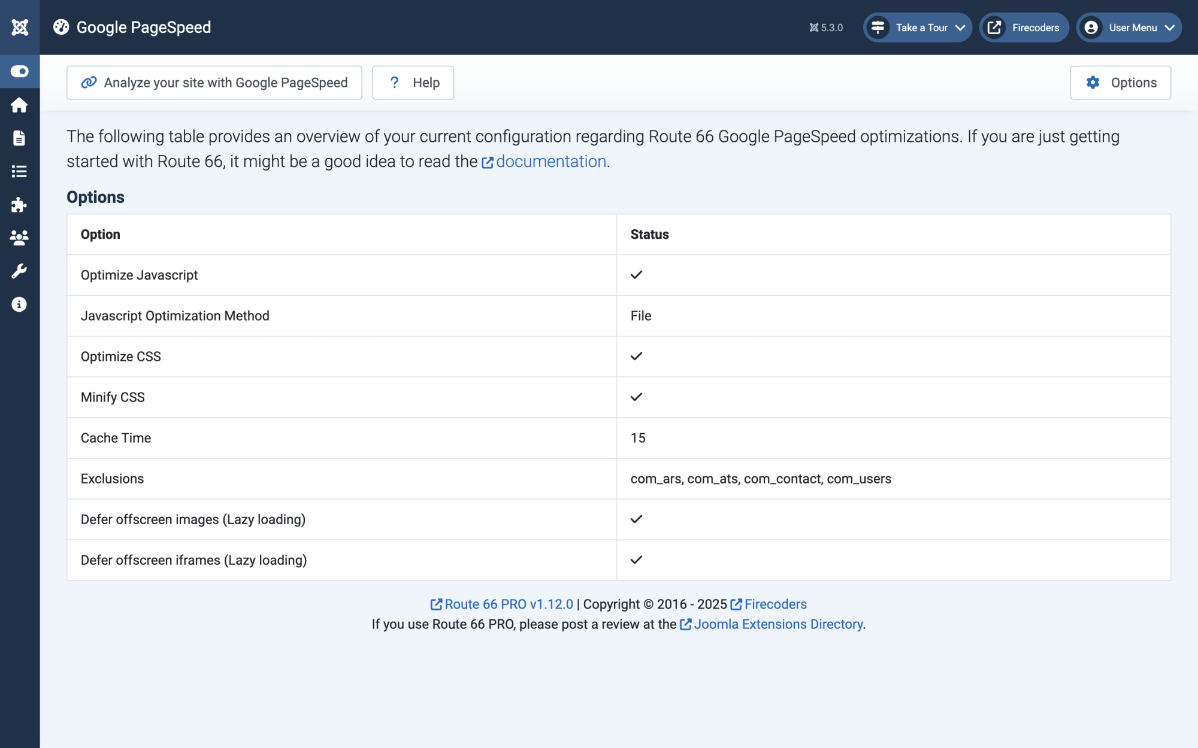Click the 'Javascript Optimization Method' row label
Viewport: 1198px width, 748px height.
[x=175, y=316]
